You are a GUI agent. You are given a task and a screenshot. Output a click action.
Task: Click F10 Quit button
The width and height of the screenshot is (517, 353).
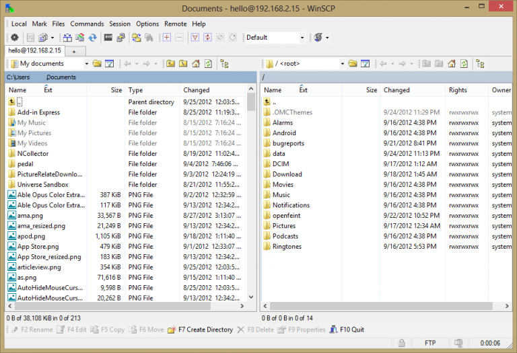[347, 329]
